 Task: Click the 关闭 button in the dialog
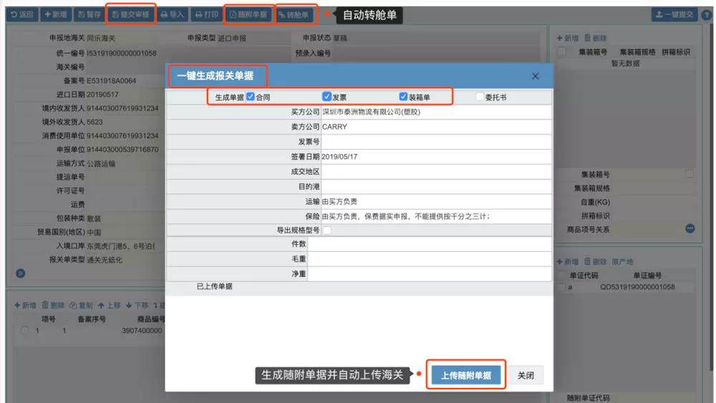coord(526,375)
